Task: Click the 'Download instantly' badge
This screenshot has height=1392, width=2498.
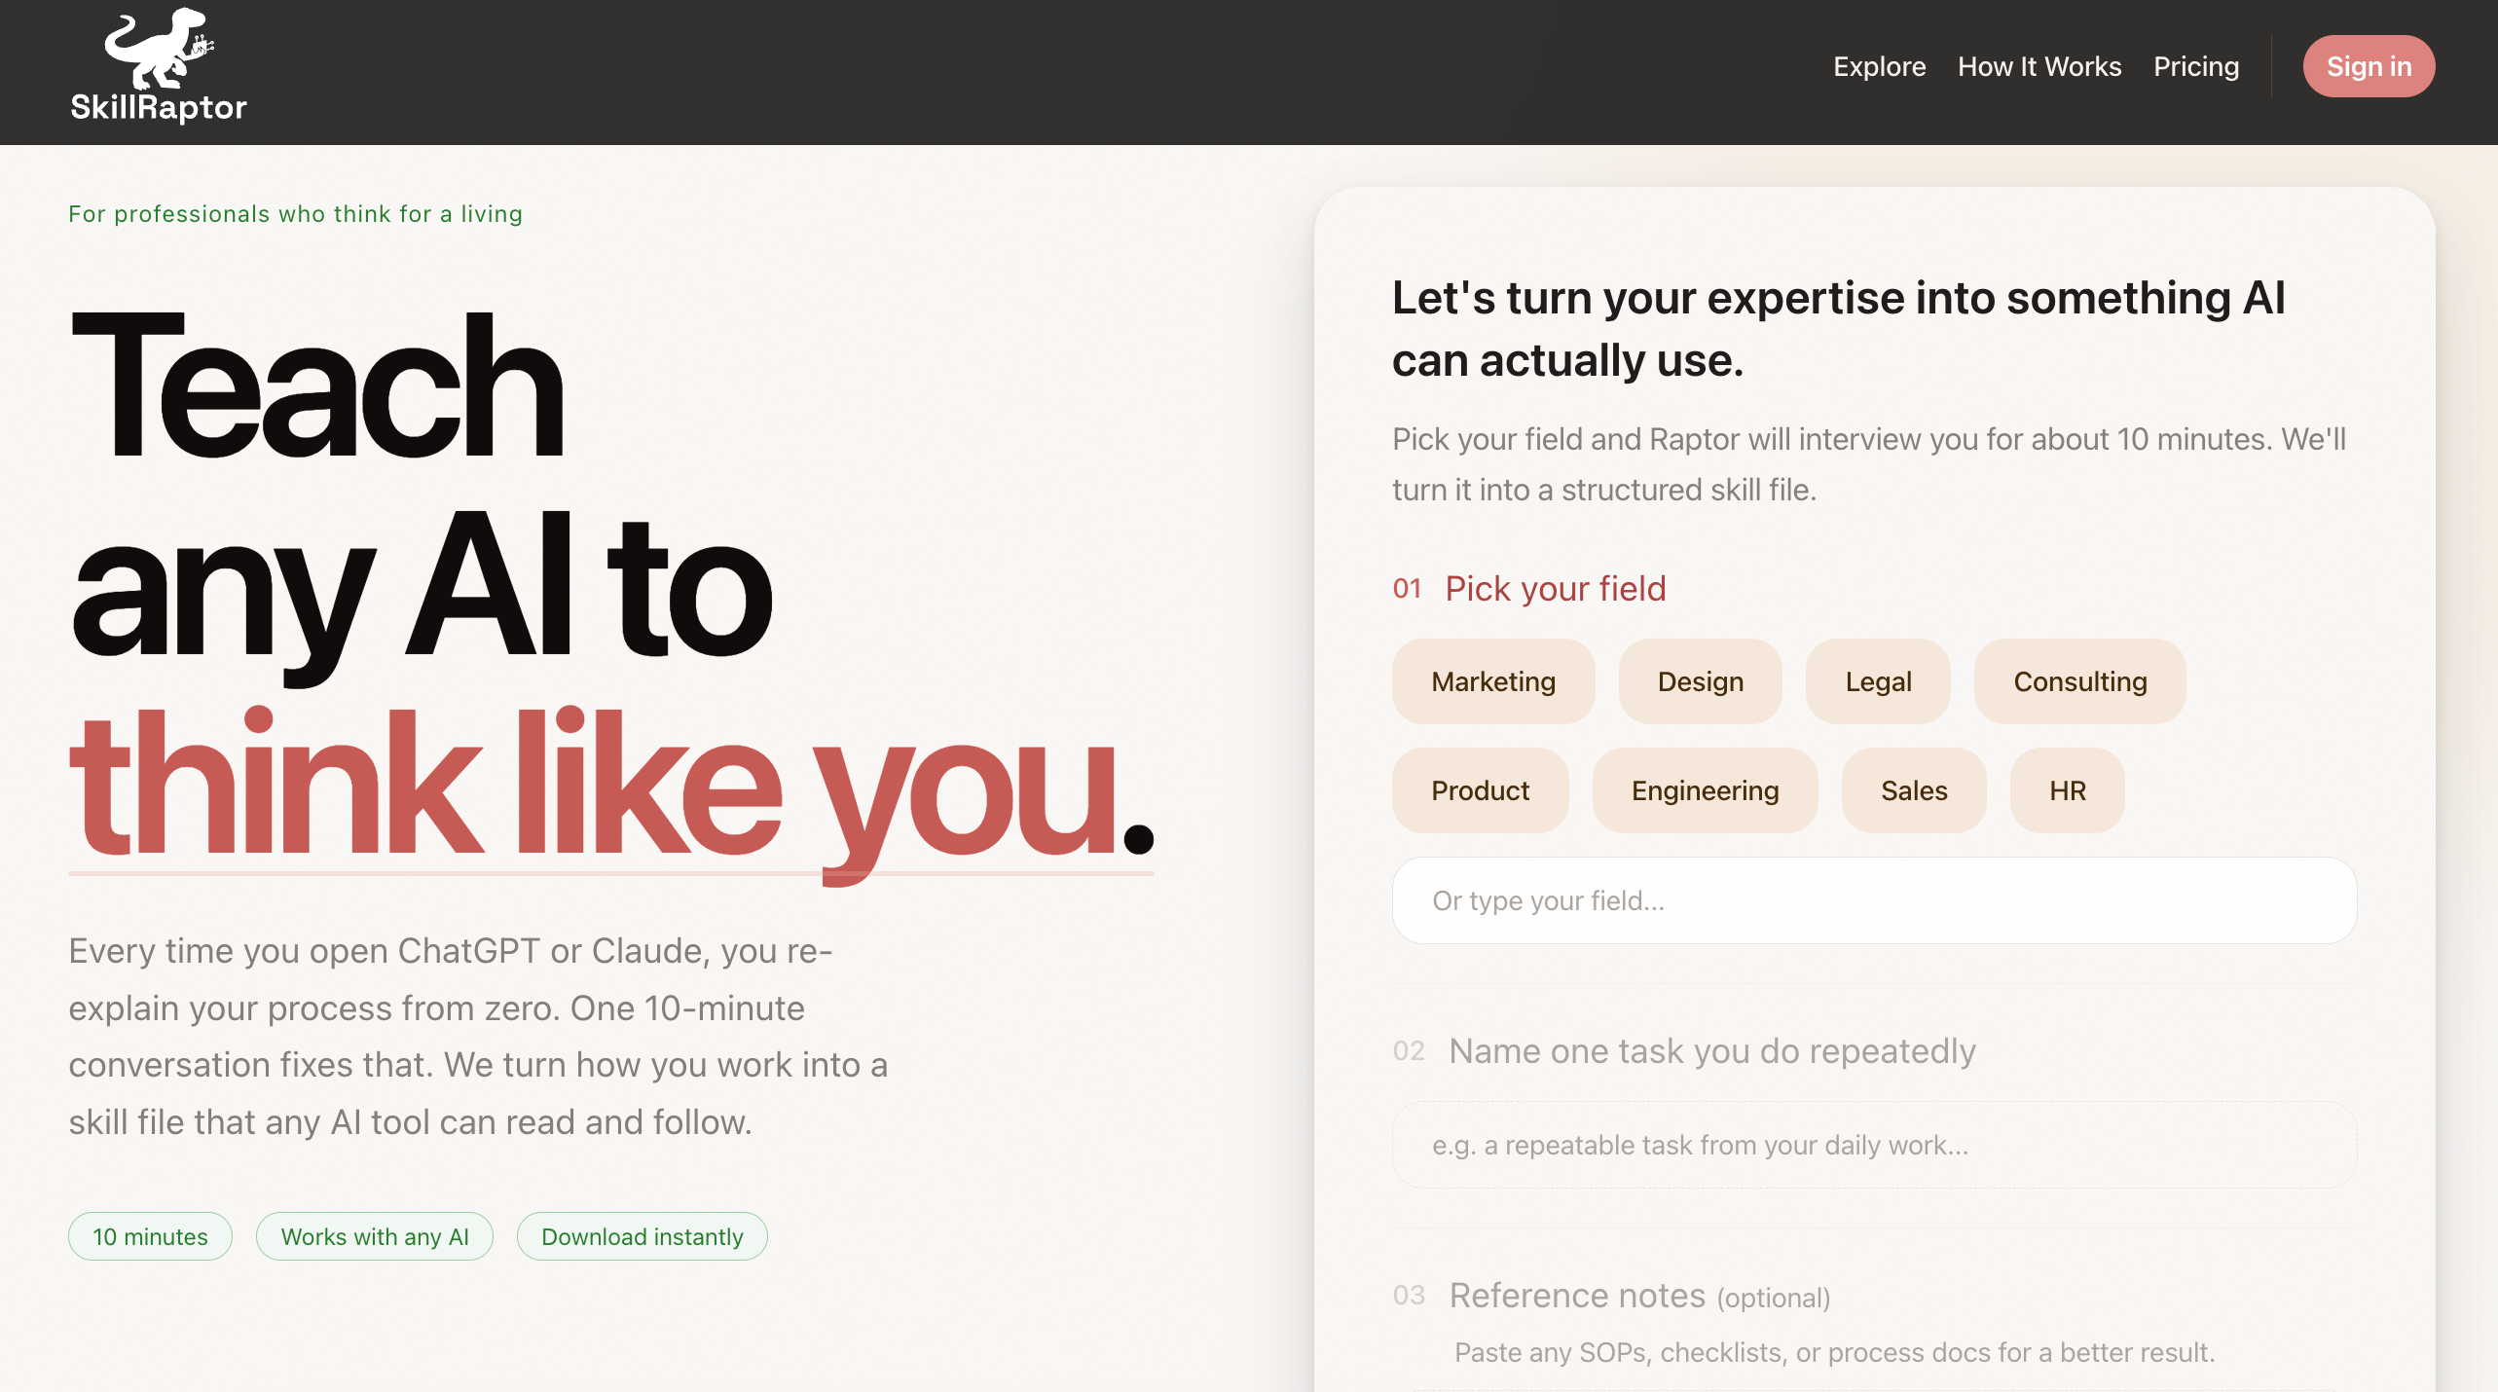Action: 642,1236
